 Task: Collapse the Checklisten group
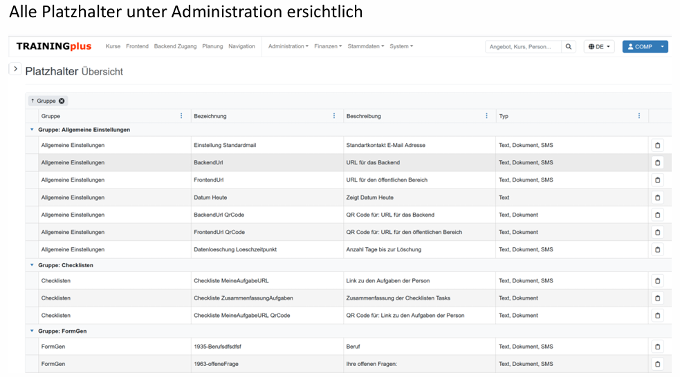pyautogui.click(x=32, y=265)
